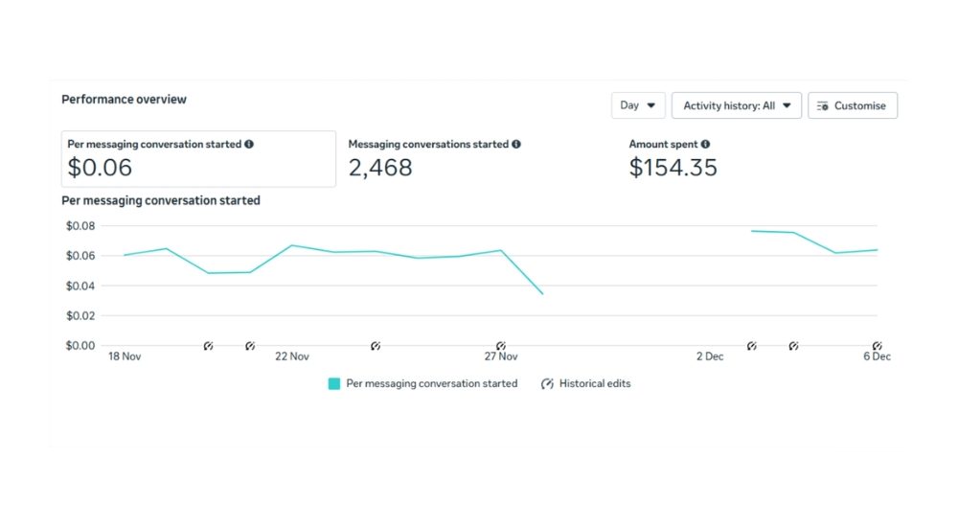Viewport: 958px width, 527px height.
Task: Click info icon beside Messaging conversations started
Action: click(x=516, y=145)
